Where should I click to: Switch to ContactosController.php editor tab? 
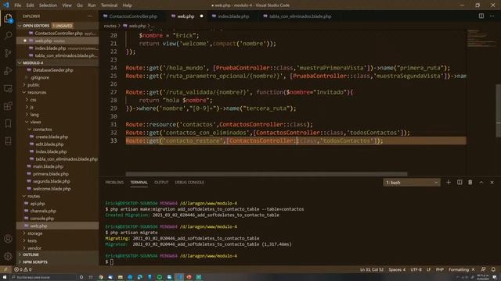[x=132, y=16]
